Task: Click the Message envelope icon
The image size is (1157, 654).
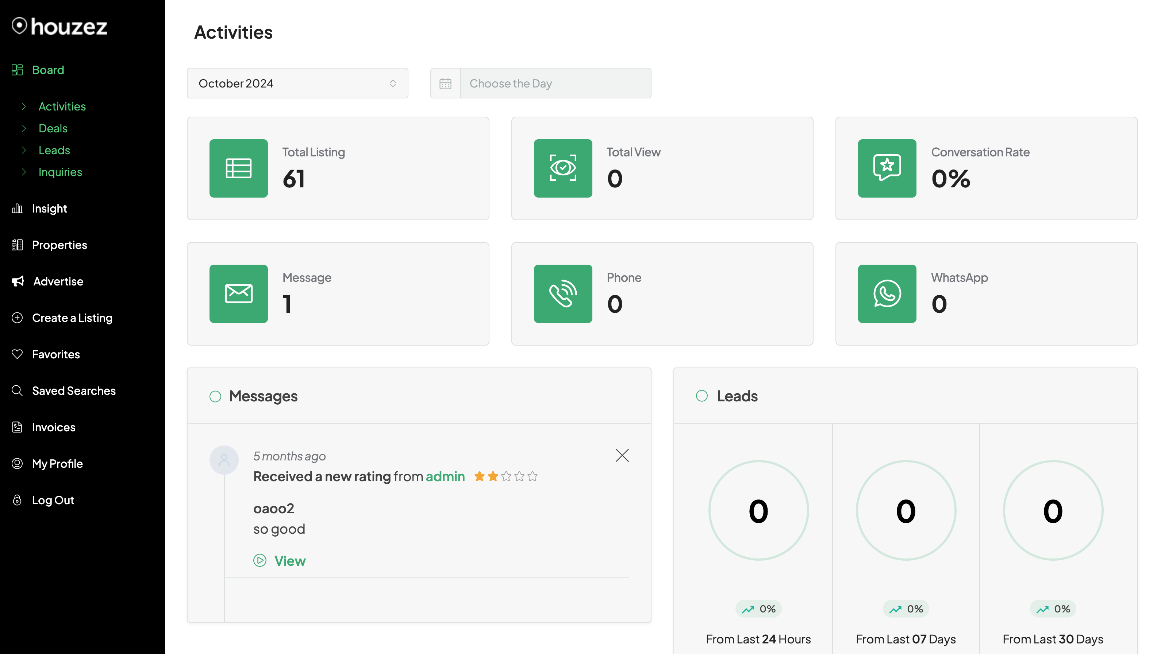Action: coord(238,294)
